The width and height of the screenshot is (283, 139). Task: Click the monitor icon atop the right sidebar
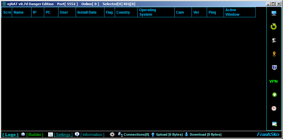tap(274, 13)
